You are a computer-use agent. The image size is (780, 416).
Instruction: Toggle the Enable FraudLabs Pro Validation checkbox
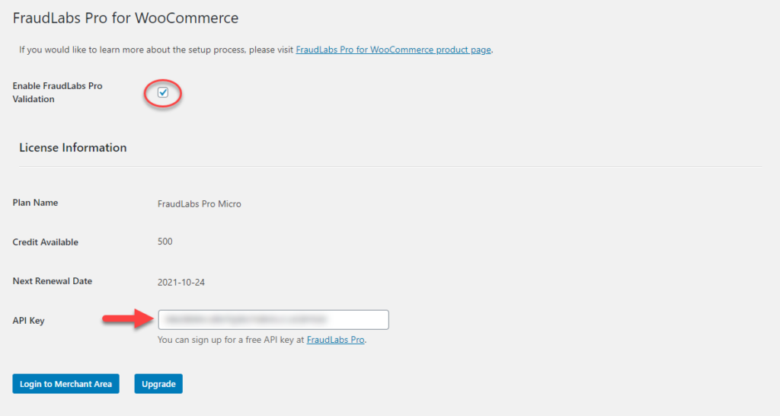(x=163, y=92)
